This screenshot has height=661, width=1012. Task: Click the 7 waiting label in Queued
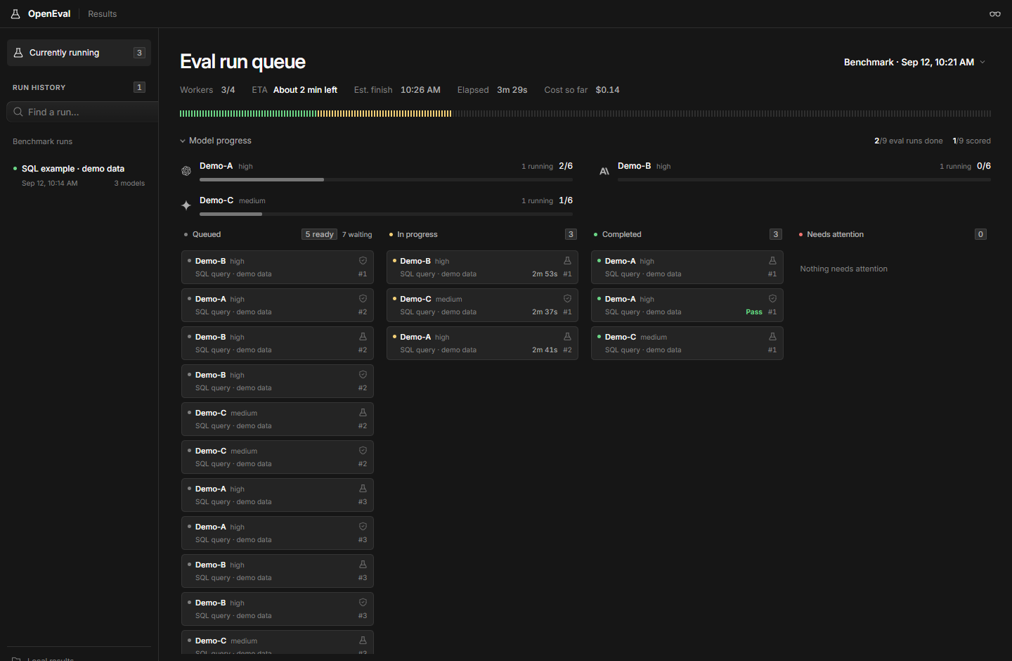[357, 235]
